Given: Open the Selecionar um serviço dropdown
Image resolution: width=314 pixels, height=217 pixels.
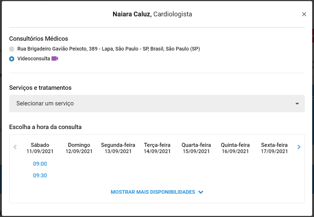Looking at the screenshot, I should coord(157,104).
